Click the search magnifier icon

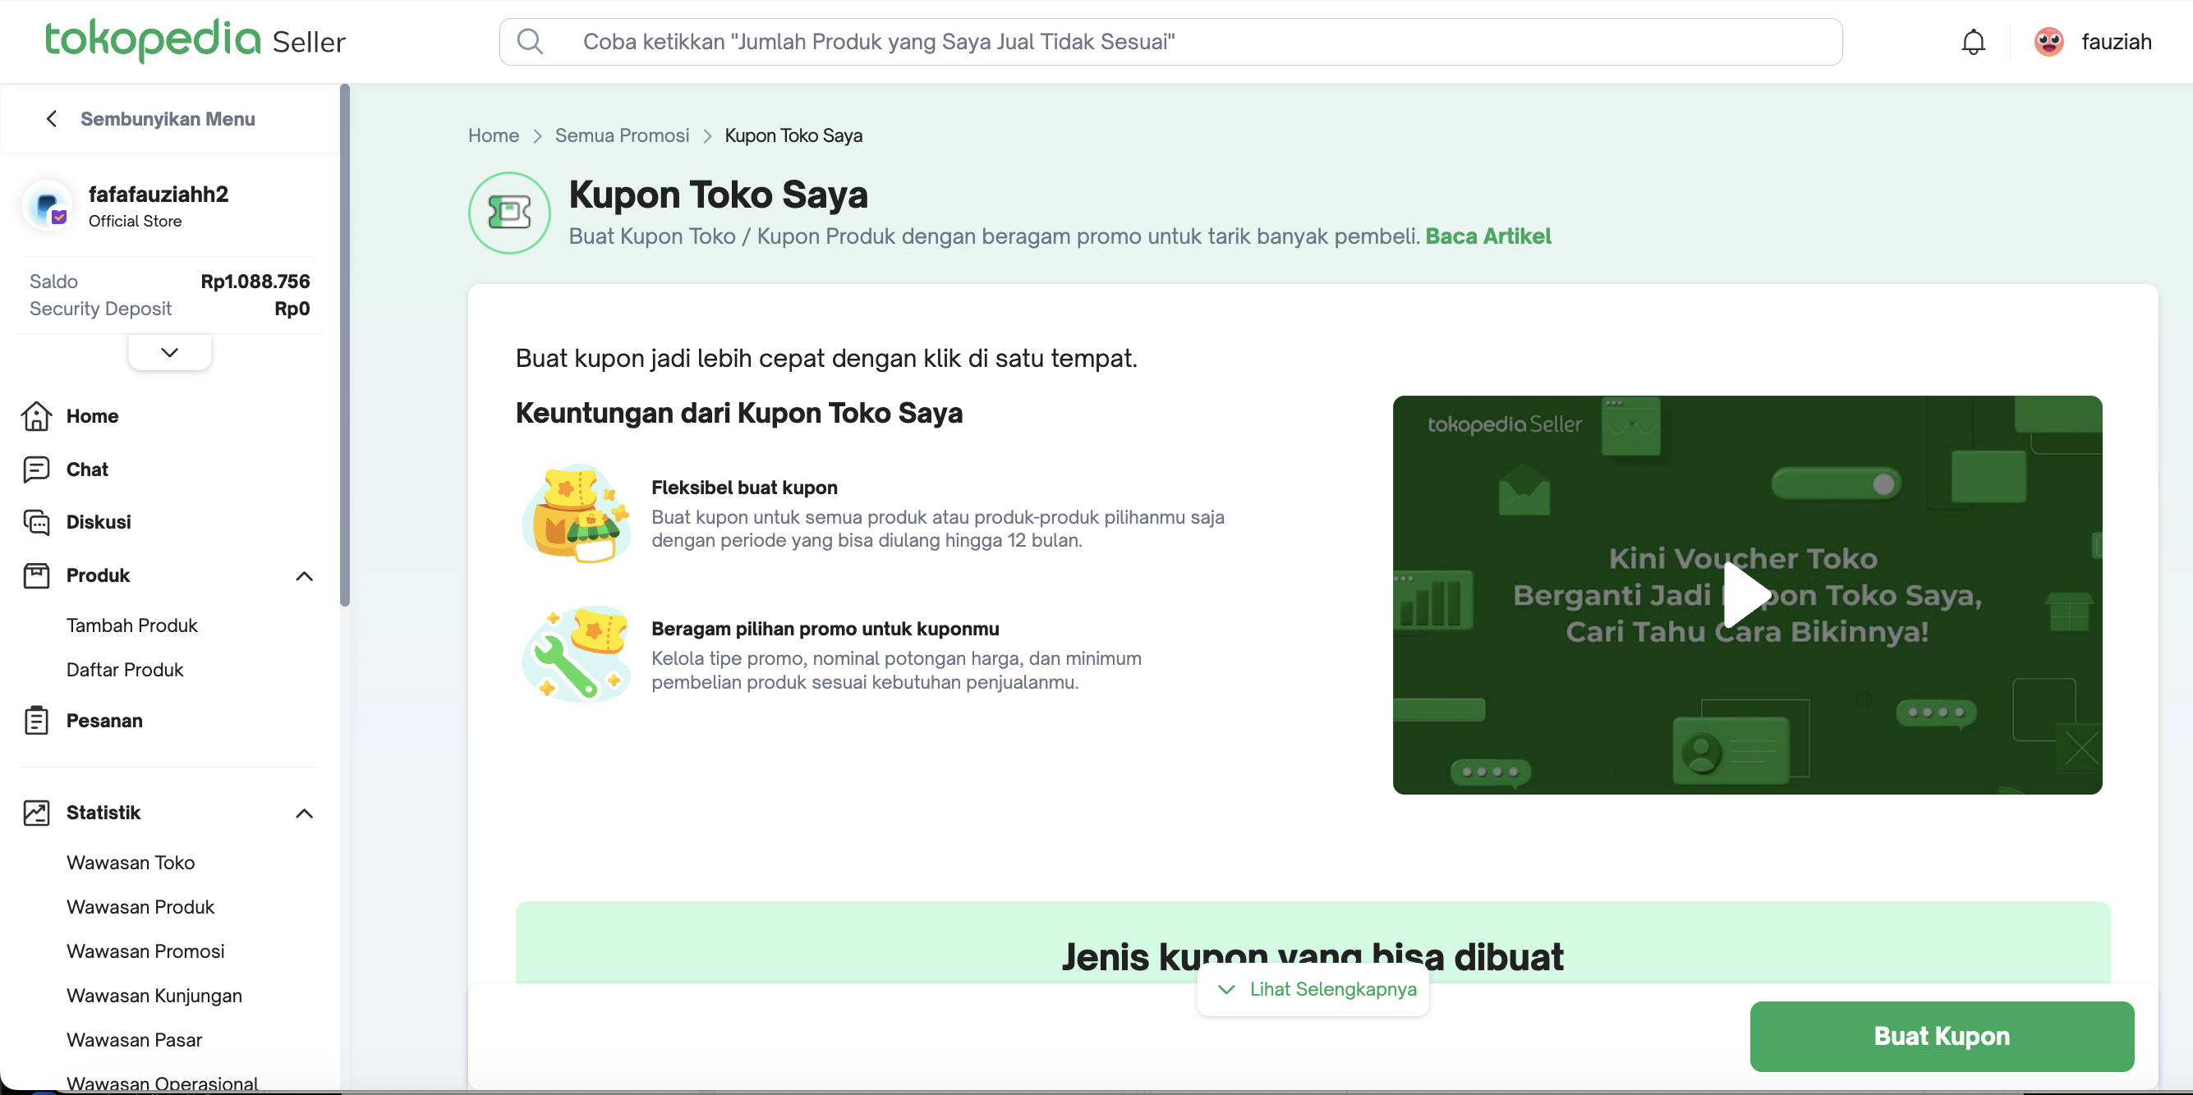[x=530, y=42]
